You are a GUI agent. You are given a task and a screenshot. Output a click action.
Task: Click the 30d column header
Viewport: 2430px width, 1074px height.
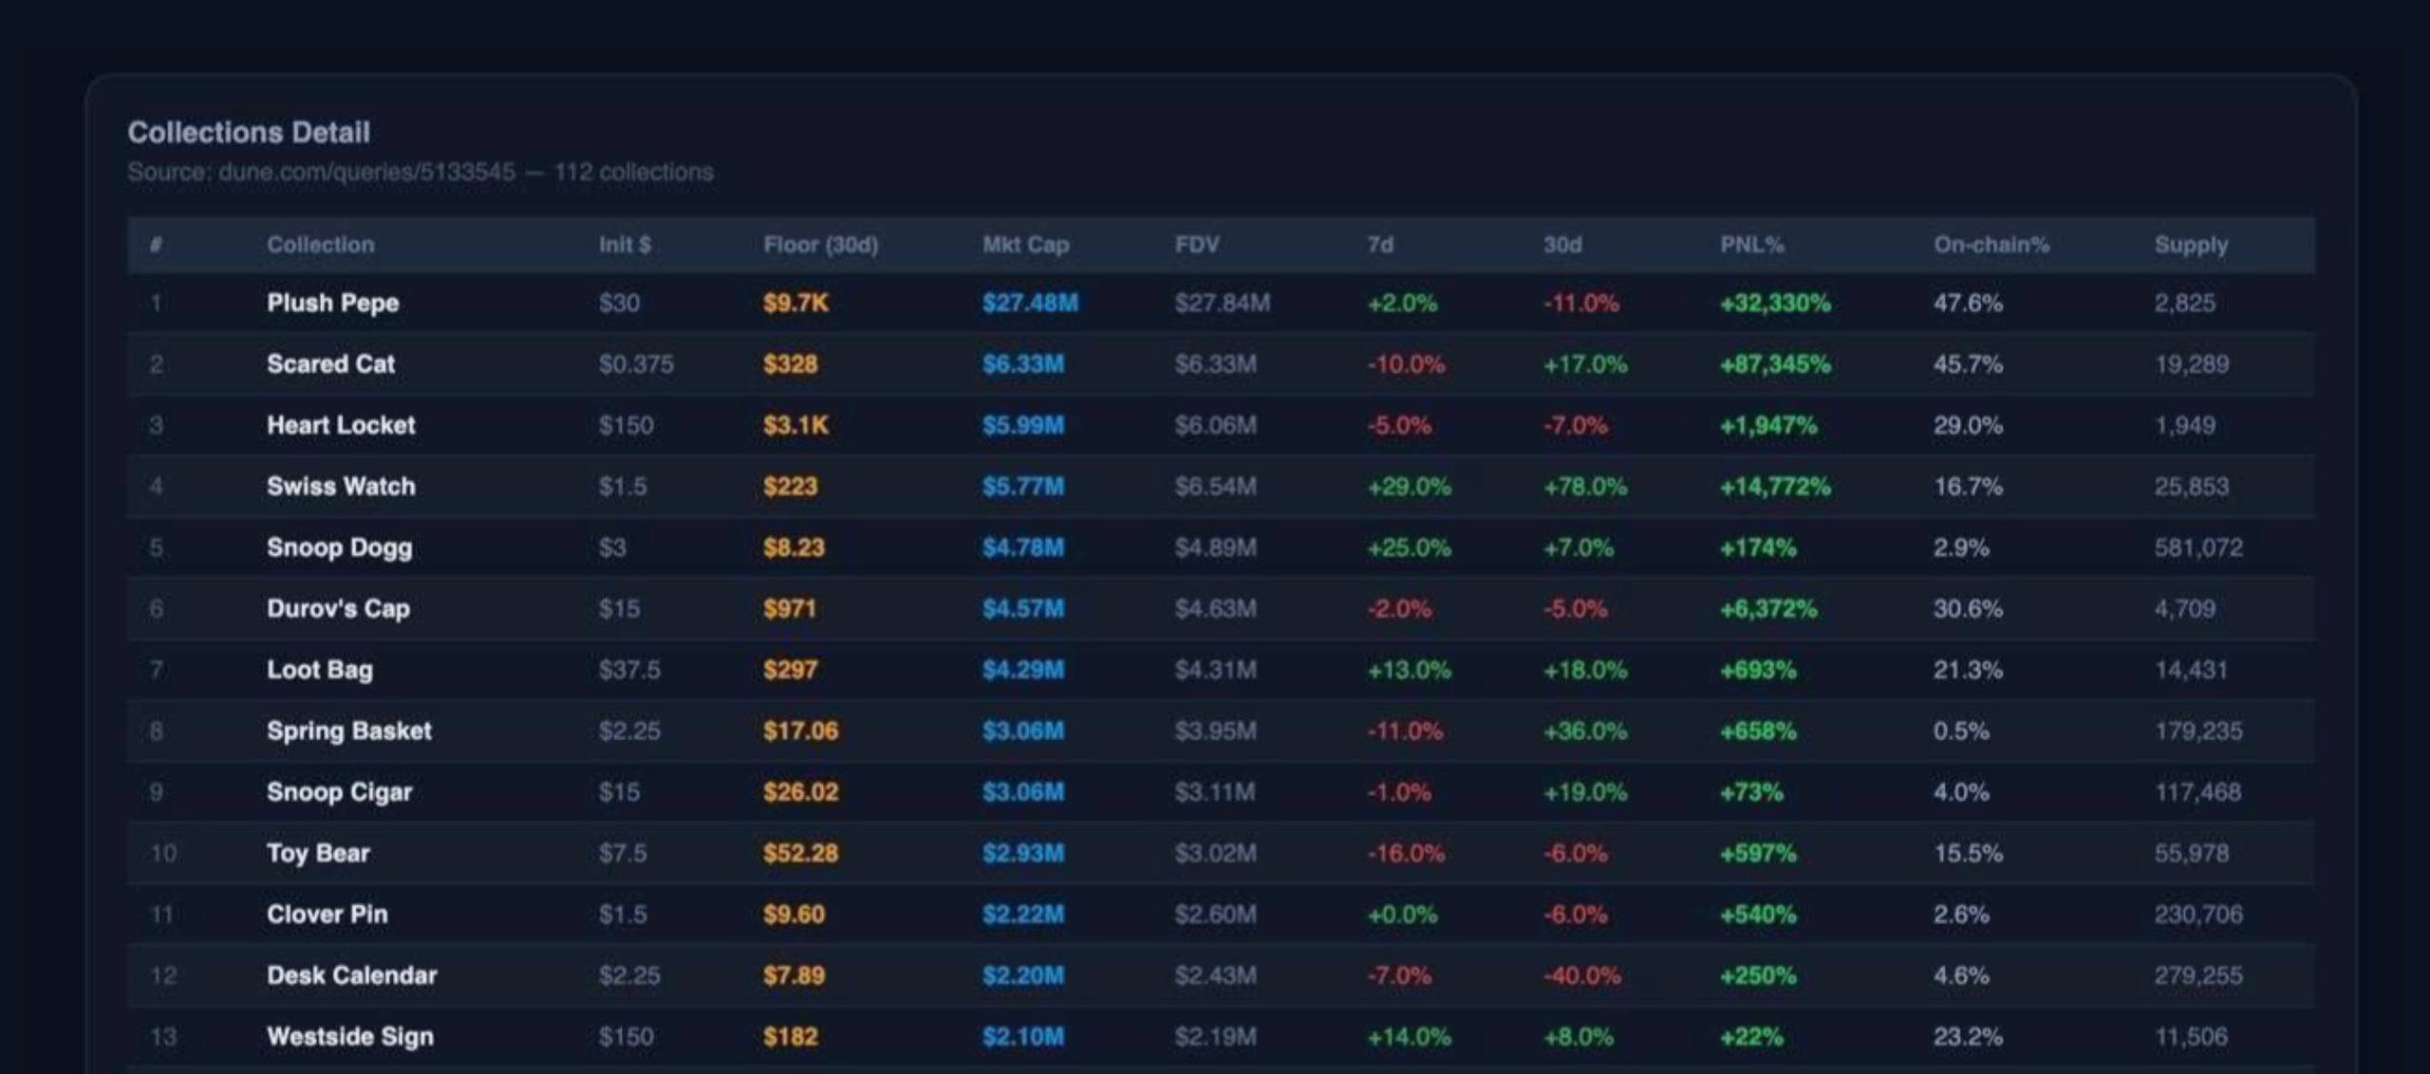pos(1561,245)
